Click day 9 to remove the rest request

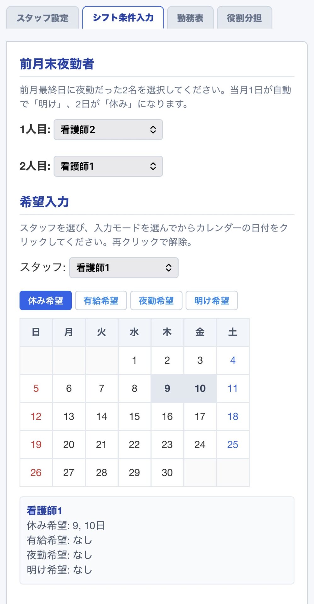[167, 389]
